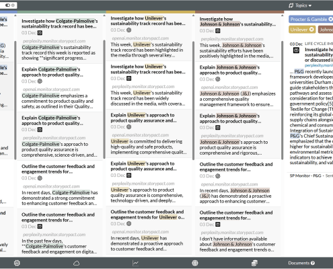Select 'Investigate how Johnson & Johnson's sustainability' title
Viewport: 333px width, 269px height.
click(x=237, y=22)
